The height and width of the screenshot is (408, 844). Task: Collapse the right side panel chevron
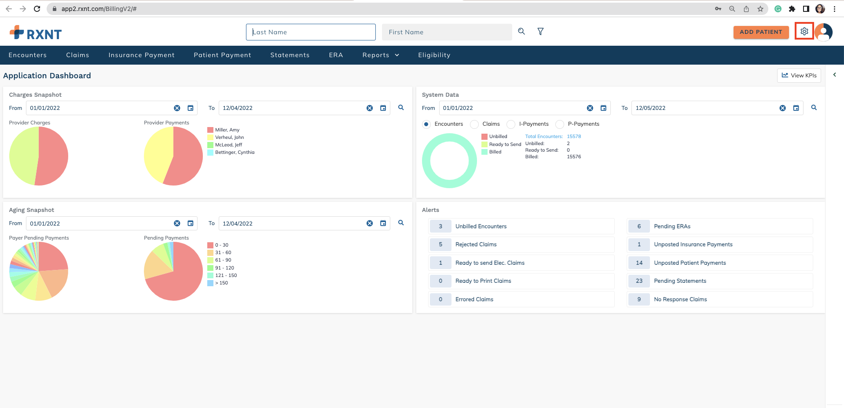(x=834, y=75)
